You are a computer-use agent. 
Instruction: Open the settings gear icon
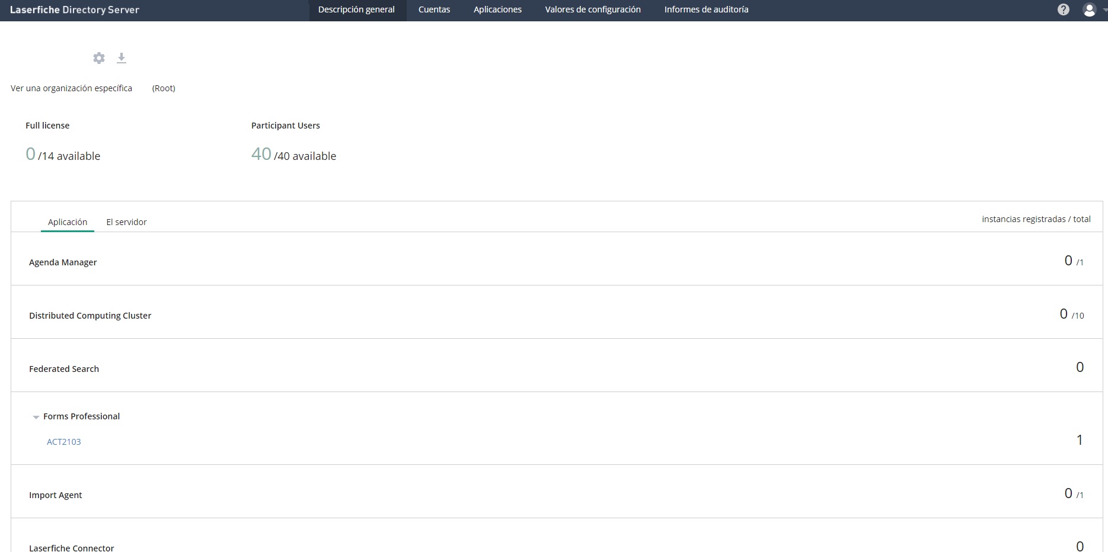tap(99, 58)
